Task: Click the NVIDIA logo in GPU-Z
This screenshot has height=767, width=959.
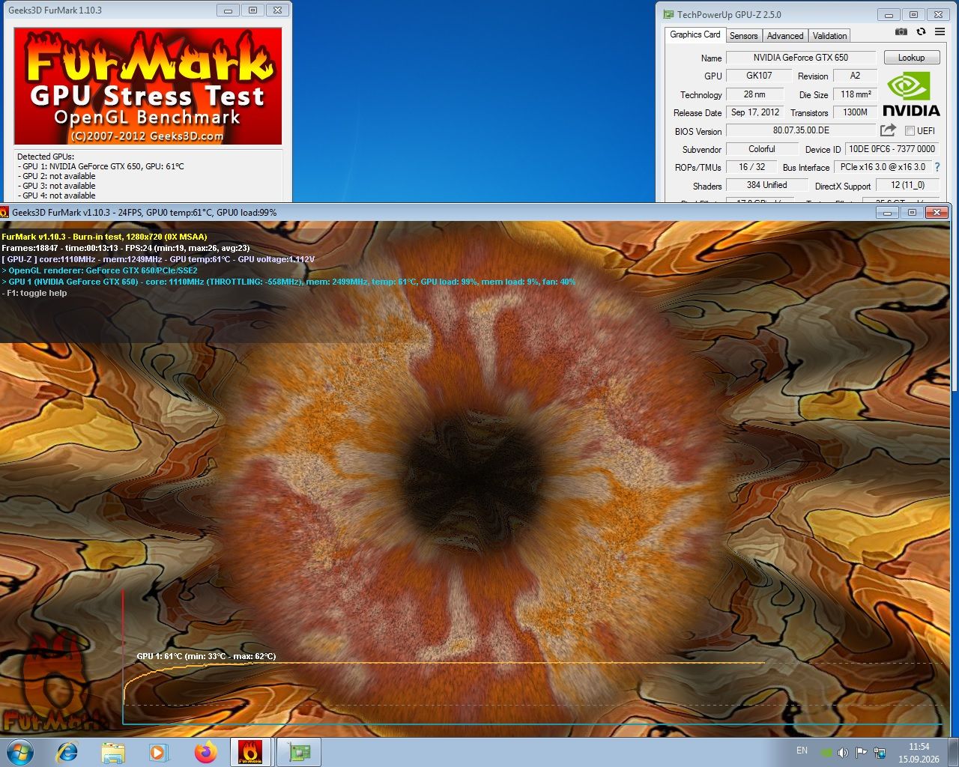Action: (911, 94)
